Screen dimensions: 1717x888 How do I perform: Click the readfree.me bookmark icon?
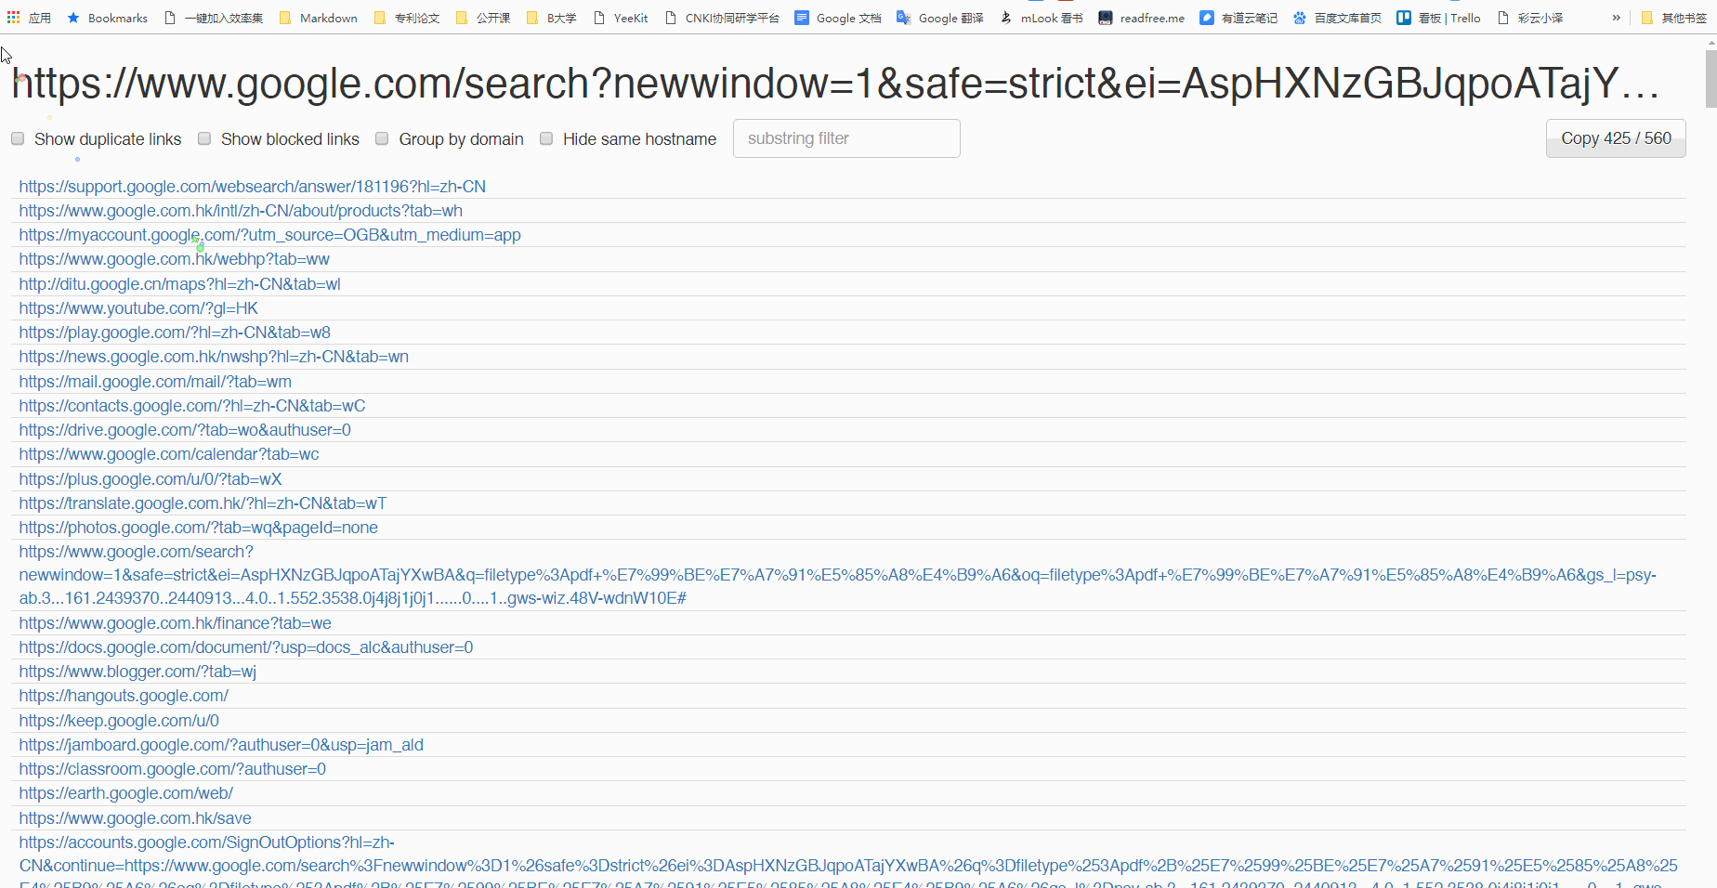click(x=1105, y=18)
